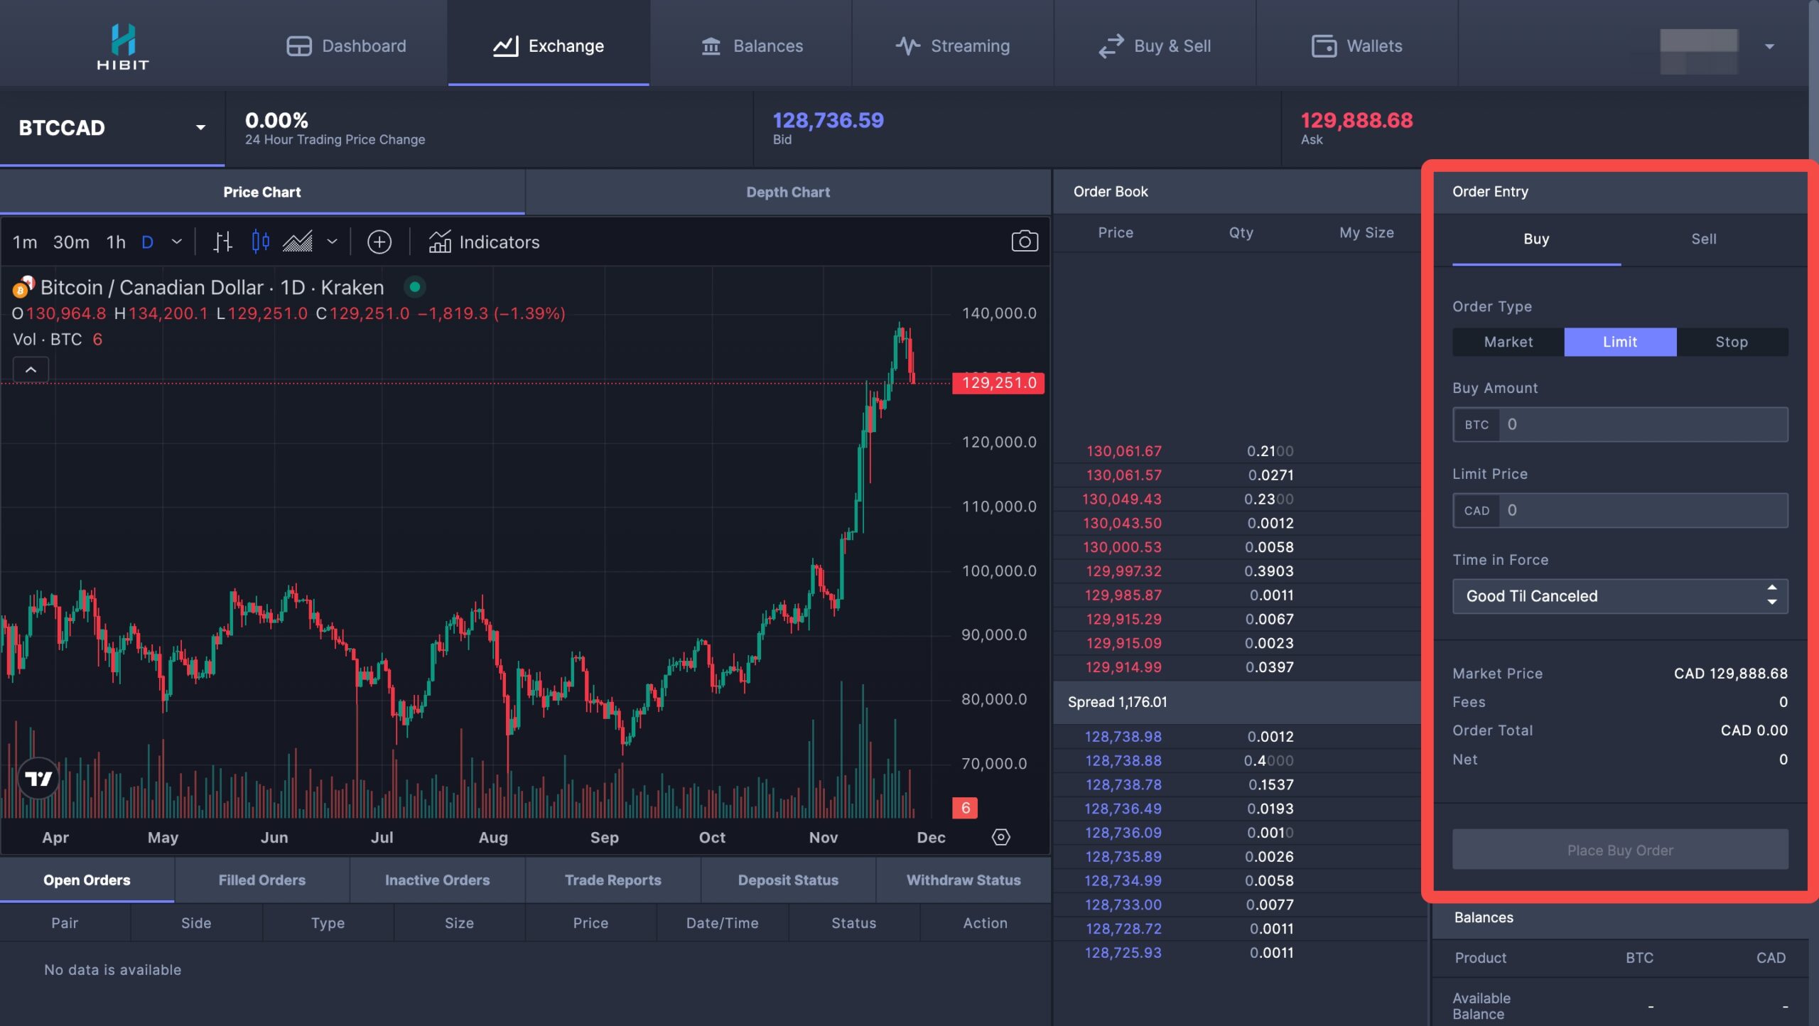Open the Deposit Status tab

788,880
